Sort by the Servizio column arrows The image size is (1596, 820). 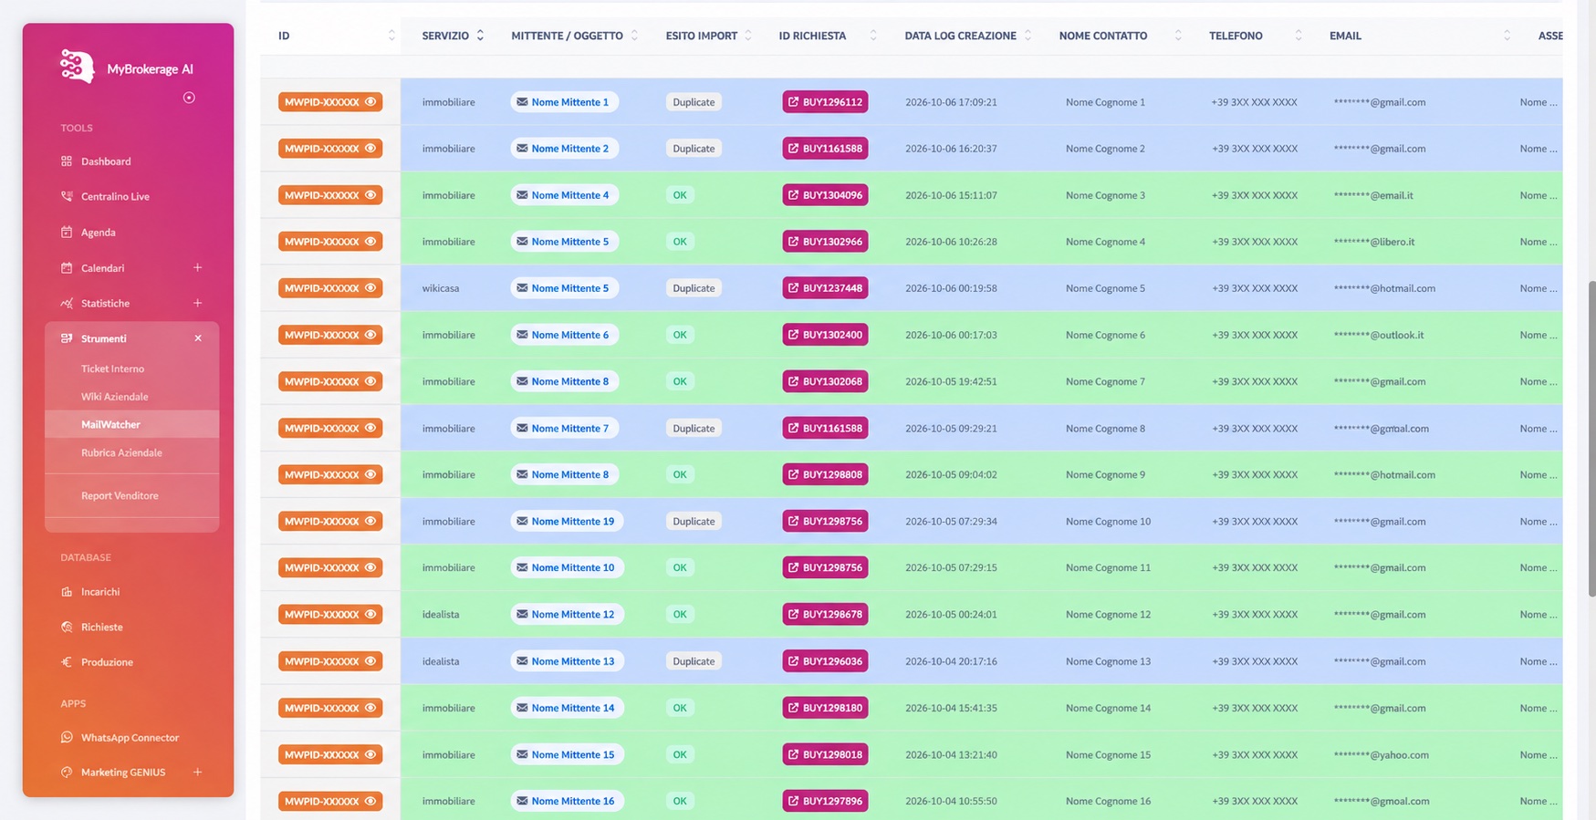[480, 36]
